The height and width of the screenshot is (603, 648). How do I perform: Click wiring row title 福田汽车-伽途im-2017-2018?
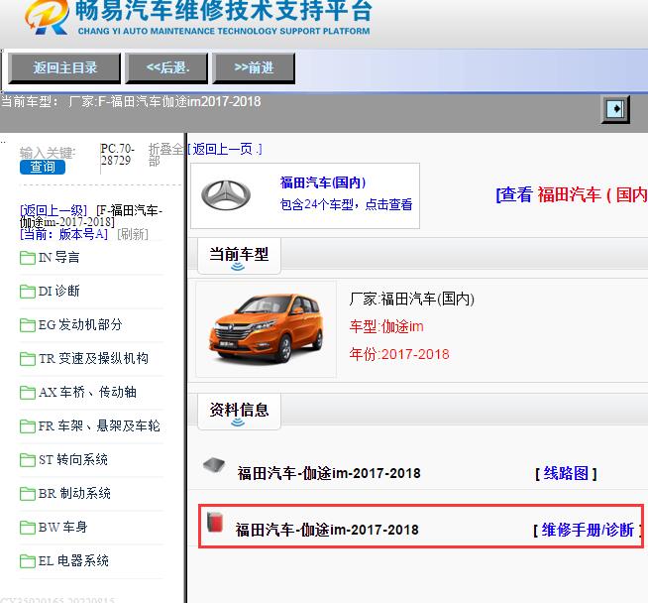[x=329, y=473]
